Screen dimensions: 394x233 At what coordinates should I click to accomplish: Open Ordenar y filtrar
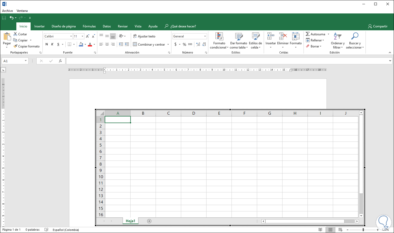click(338, 41)
